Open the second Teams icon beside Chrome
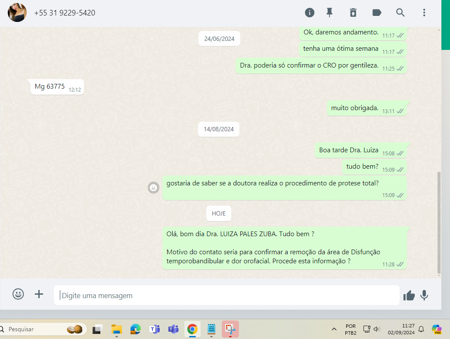Viewport: 450px width, 339px height. pos(174,329)
